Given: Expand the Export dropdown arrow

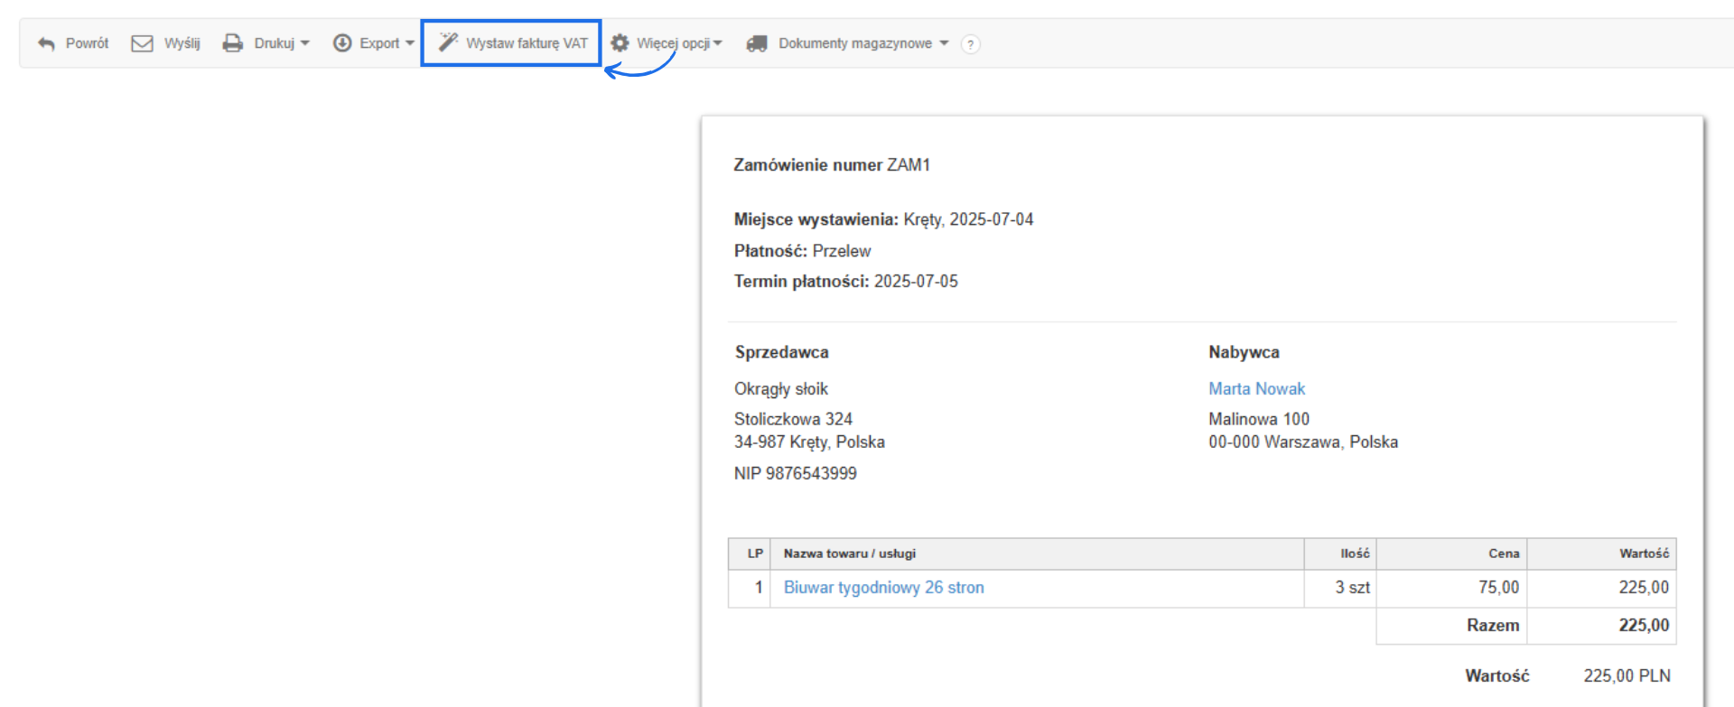Looking at the screenshot, I should (410, 43).
